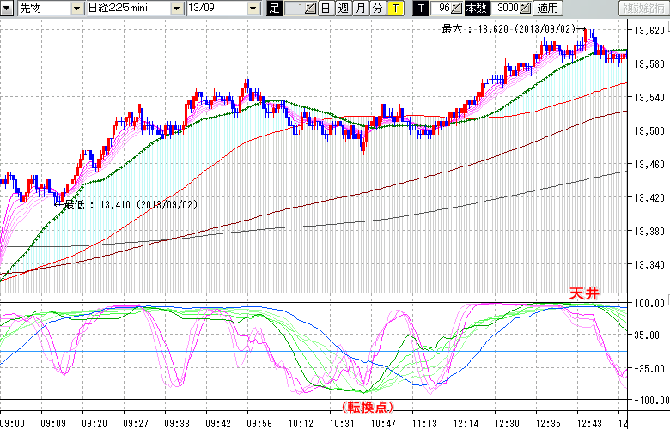
Task: Expand the 日経225mini symbol dropdown
Action: 176,8
